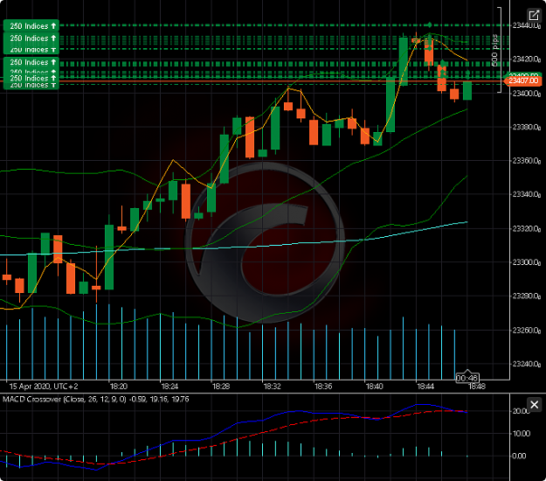546x481 pixels.
Task: Click the 0.00 MACD scale label
Action: (x=519, y=456)
